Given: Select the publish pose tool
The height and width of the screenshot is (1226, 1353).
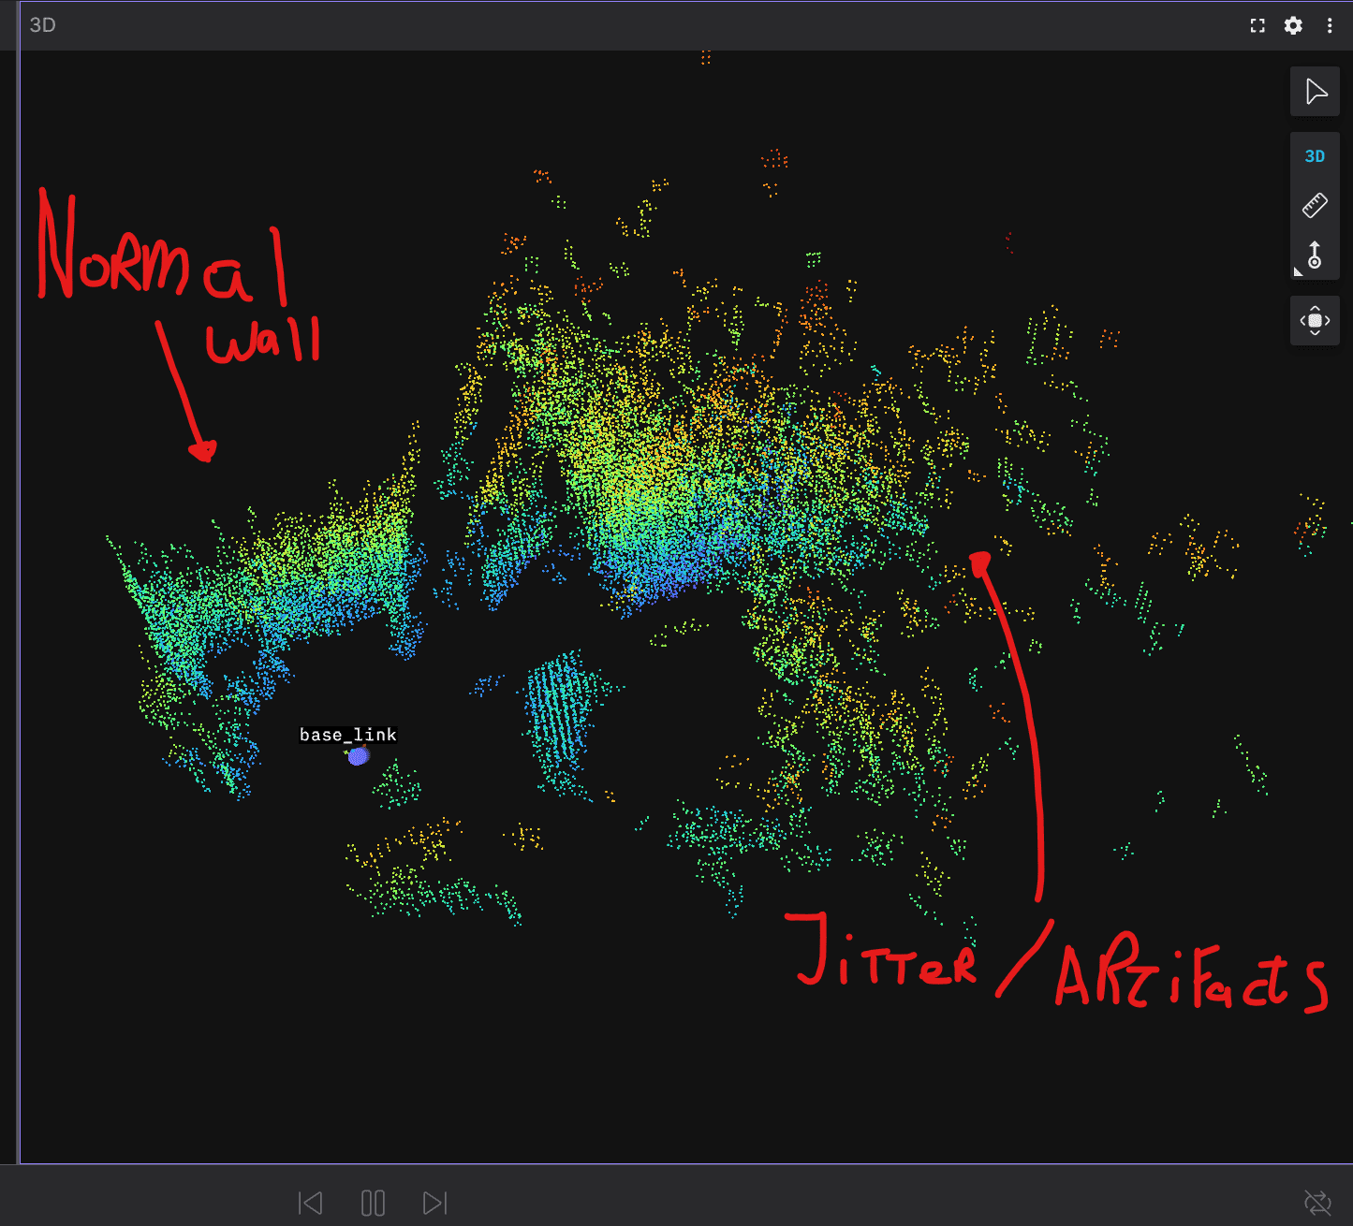Looking at the screenshot, I should pos(1315,253).
